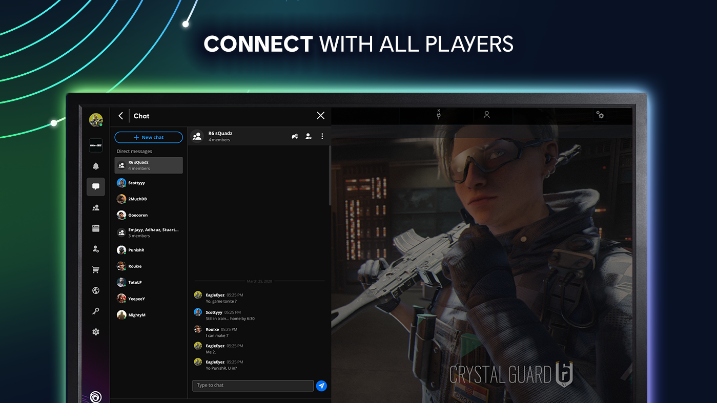Open the Store shopping cart icon
This screenshot has width=717, height=403.
[x=95, y=269]
